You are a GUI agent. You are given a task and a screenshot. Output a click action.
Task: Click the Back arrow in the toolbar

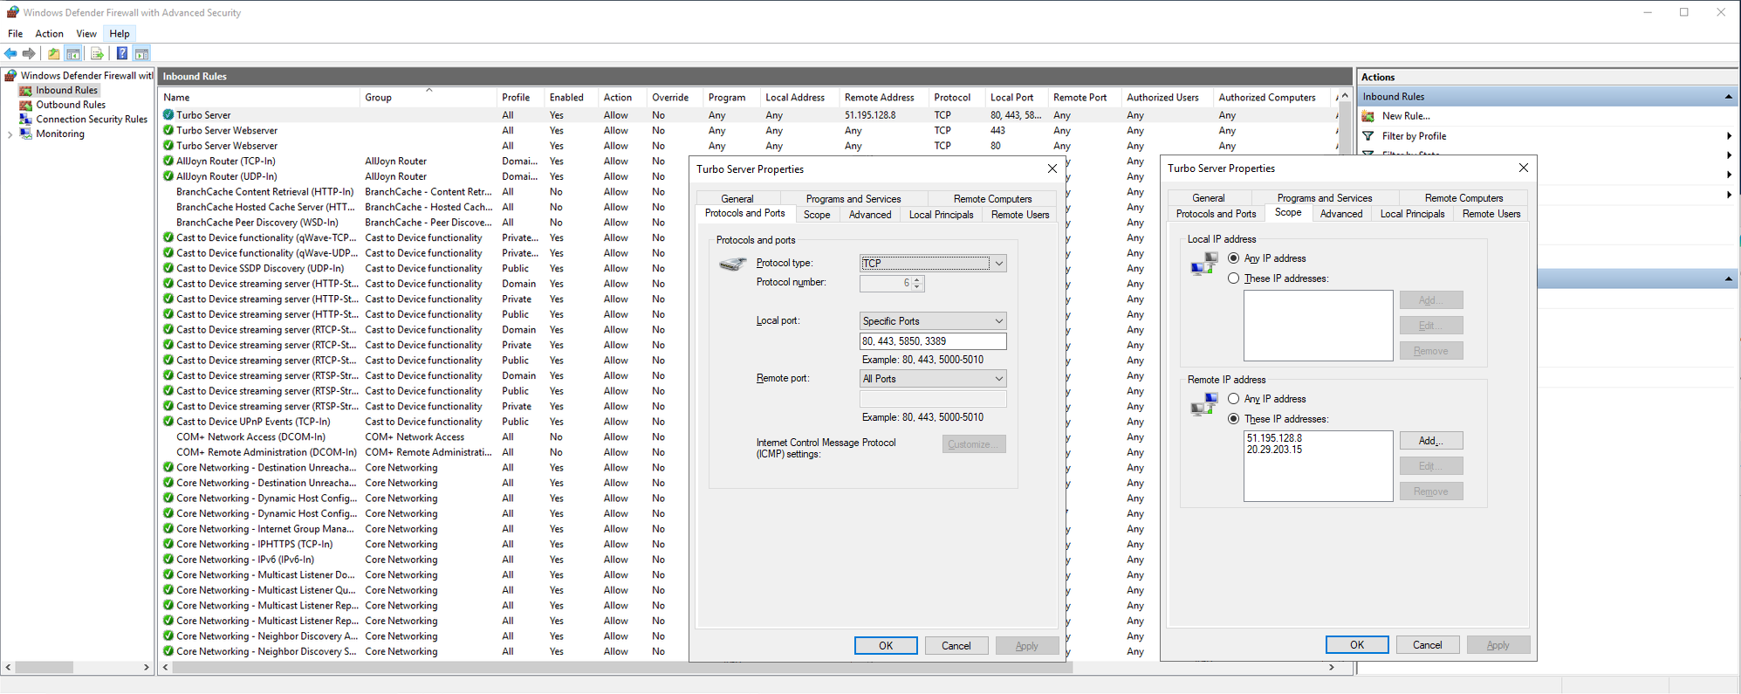(11, 54)
